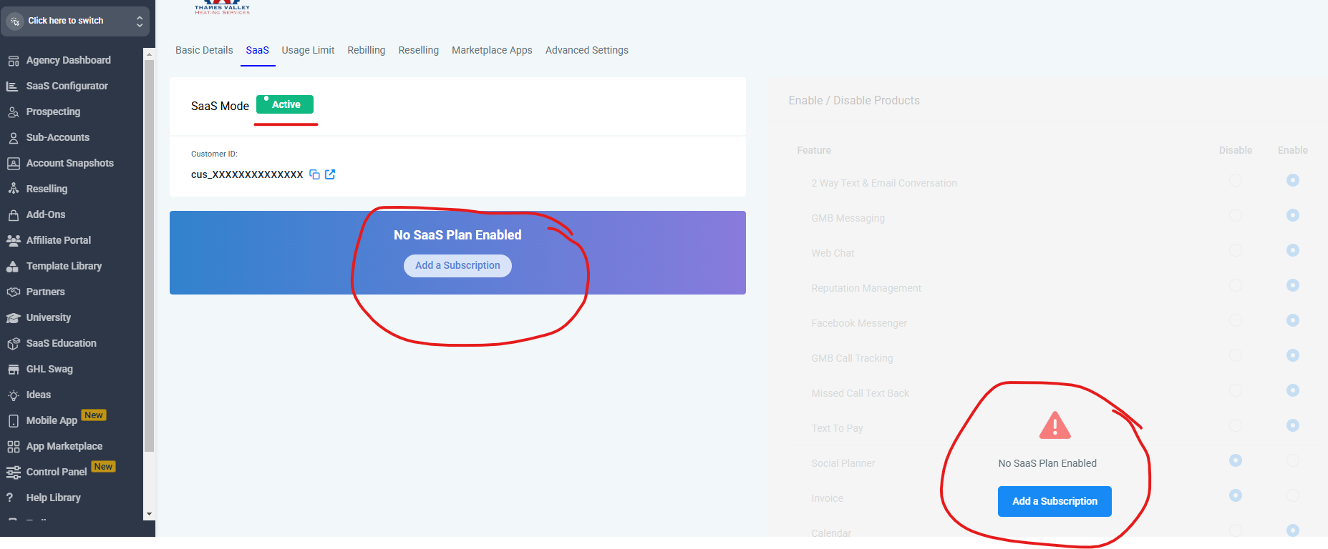
Task: Click the App Marketplace grid icon
Action: click(13, 447)
